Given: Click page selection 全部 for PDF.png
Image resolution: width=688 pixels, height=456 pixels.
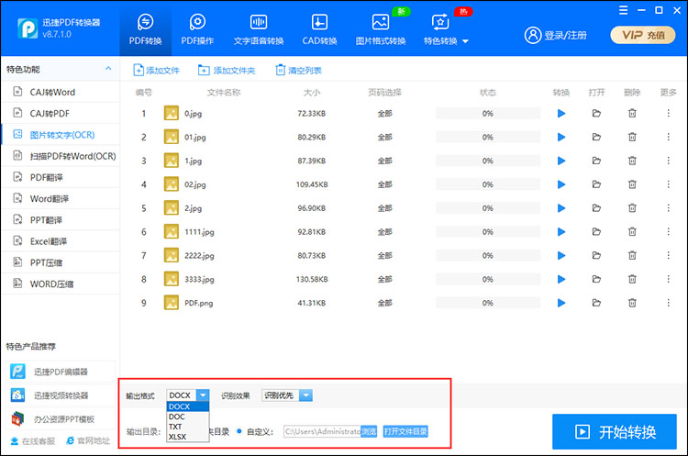Looking at the screenshot, I should click(x=384, y=303).
